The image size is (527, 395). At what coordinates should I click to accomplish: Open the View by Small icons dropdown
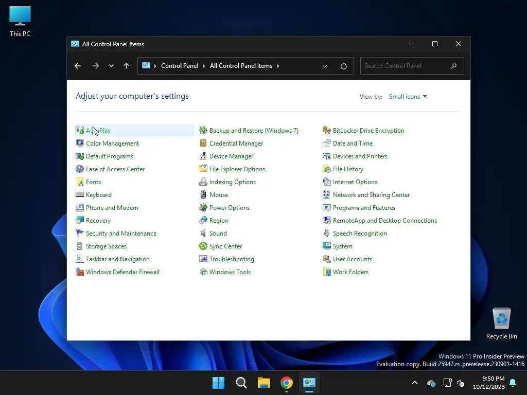(408, 96)
